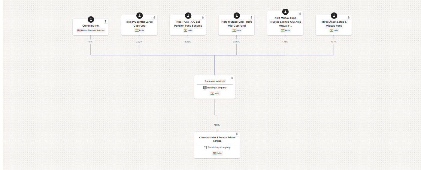Click trash icon on Axis Mutual Fund card

click(x=300, y=14)
